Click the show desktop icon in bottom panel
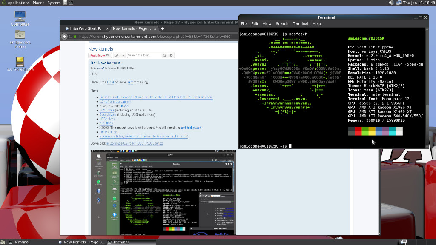 tap(3, 242)
